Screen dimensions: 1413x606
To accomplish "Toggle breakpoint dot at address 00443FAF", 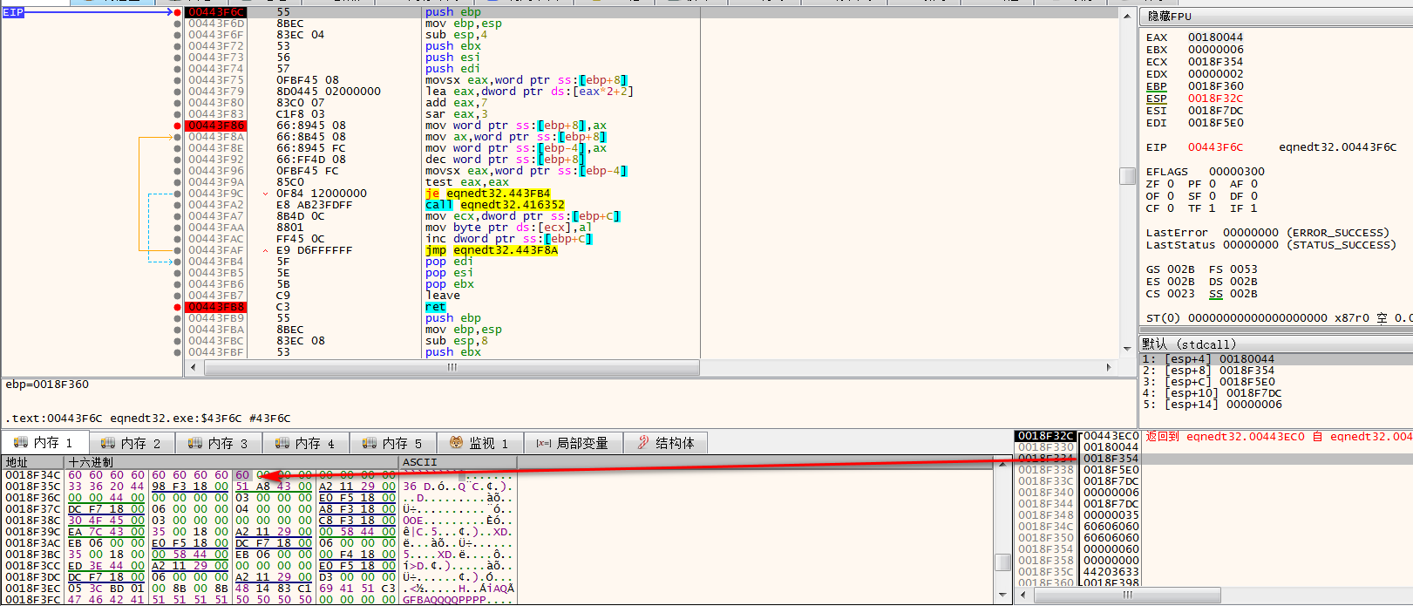I will pos(178,250).
